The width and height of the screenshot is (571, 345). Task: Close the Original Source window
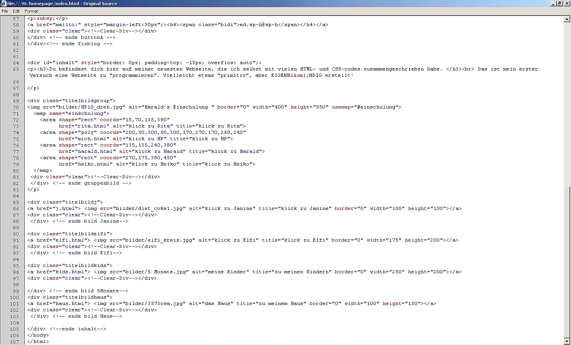[566, 4]
